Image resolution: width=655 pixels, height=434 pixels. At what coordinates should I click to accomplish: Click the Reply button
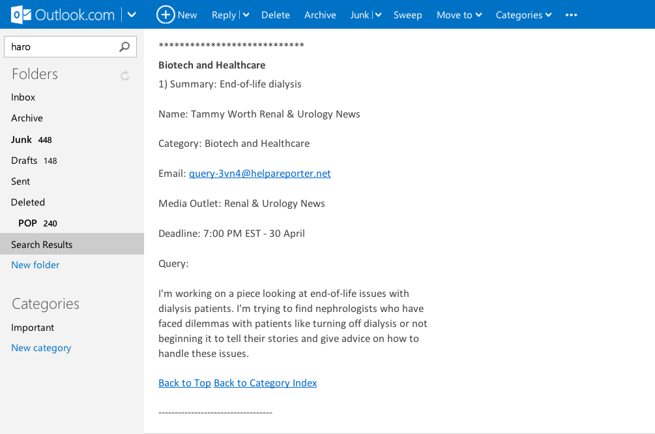224,15
